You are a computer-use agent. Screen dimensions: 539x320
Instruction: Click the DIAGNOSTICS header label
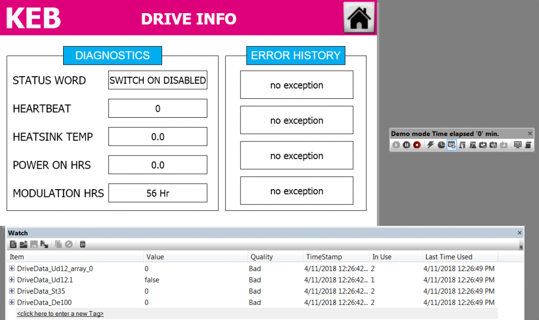point(113,56)
